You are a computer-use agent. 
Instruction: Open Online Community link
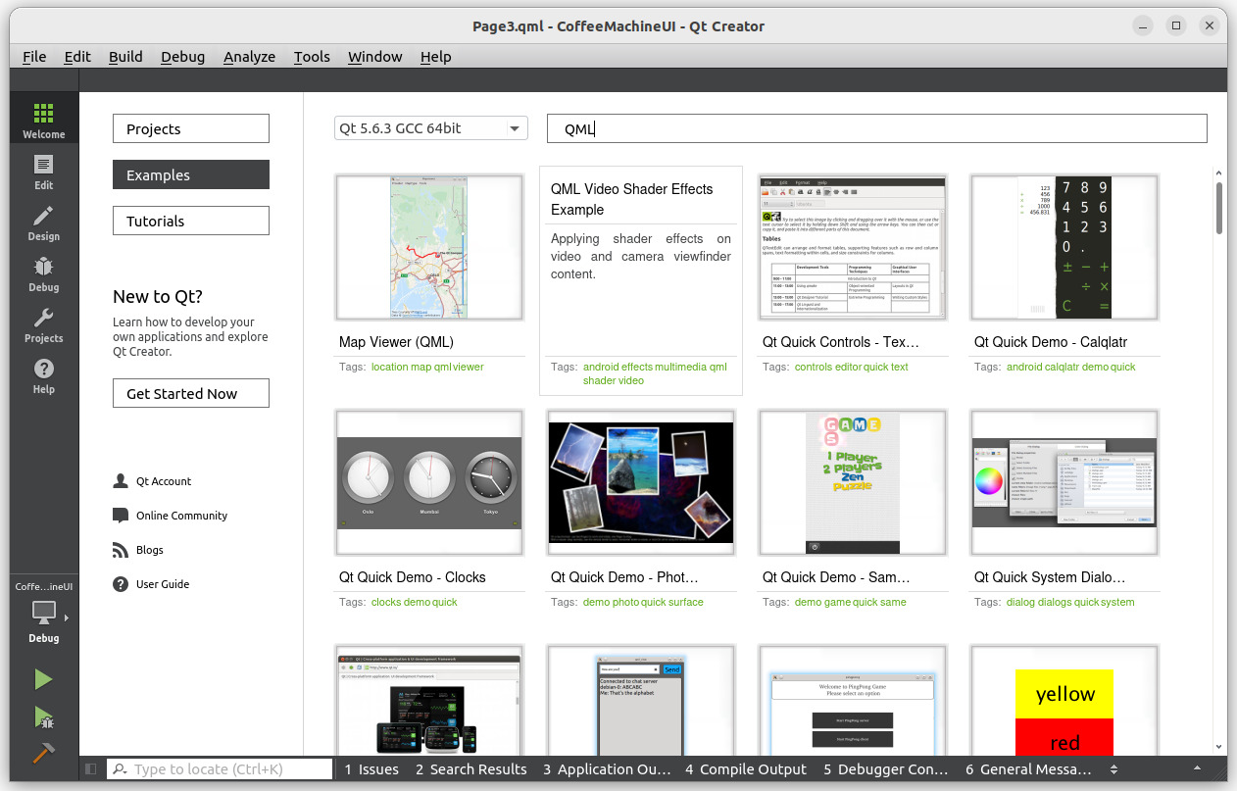[x=170, y=516]
